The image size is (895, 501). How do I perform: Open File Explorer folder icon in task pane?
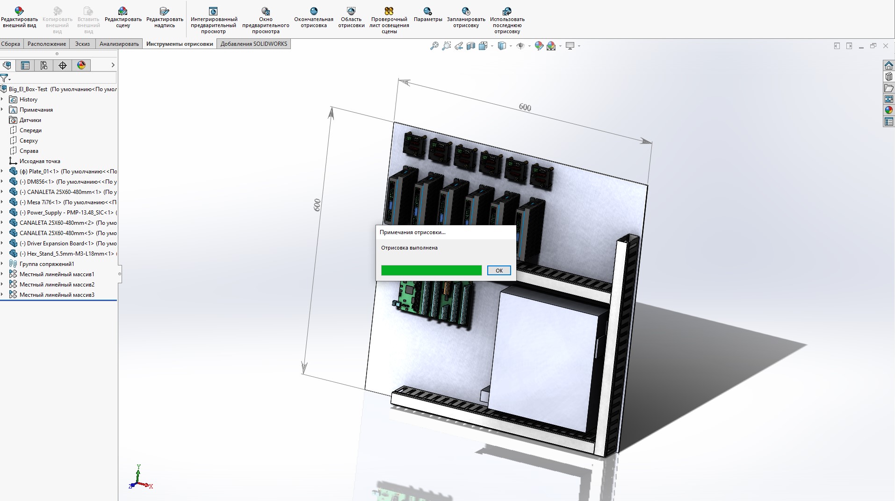889,88
